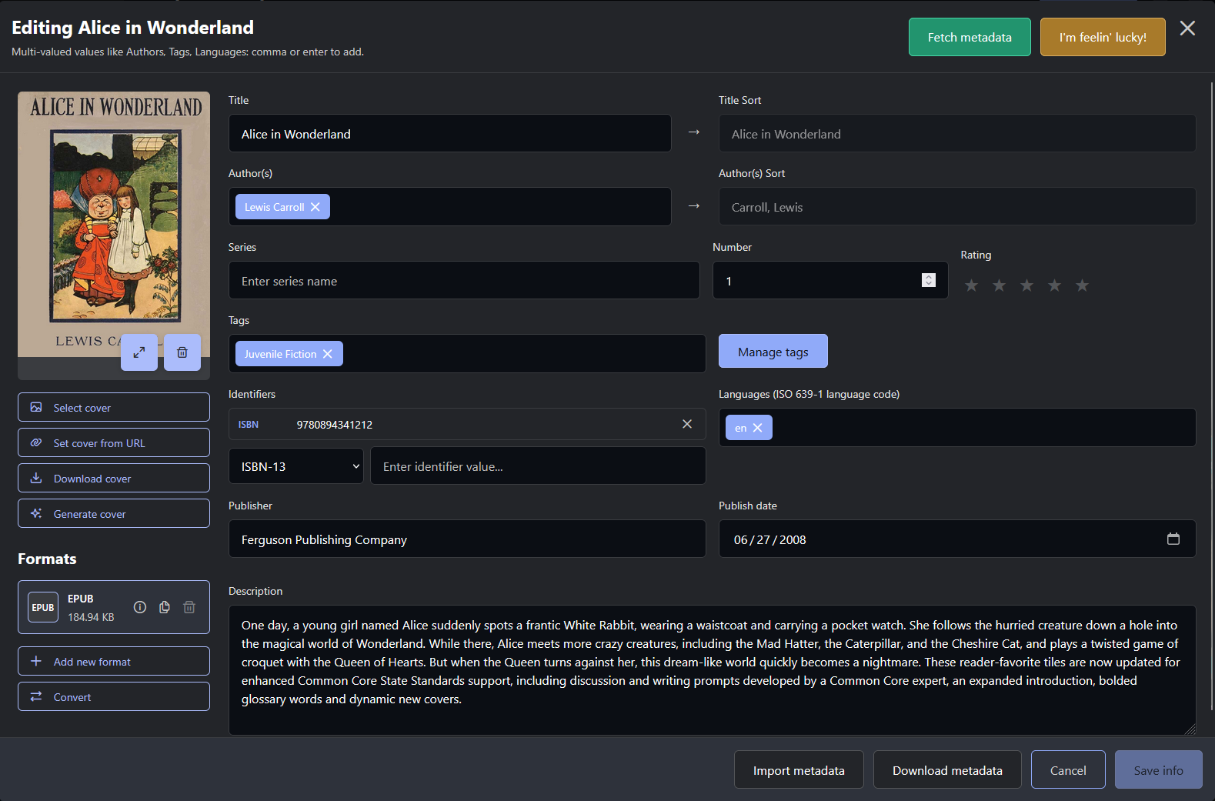
Task: Remove the en language chip
Action: click(x=758, y=428)
